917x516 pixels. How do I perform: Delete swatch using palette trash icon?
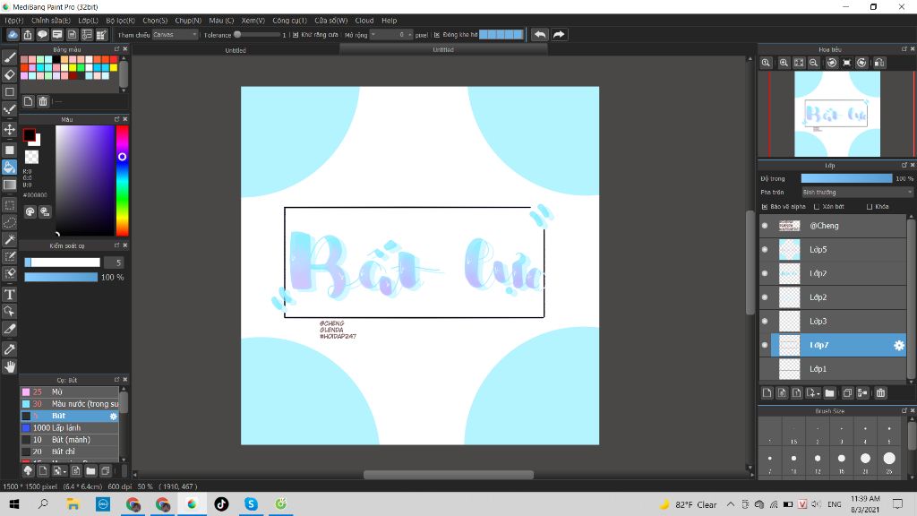click(x=43, y=101)
